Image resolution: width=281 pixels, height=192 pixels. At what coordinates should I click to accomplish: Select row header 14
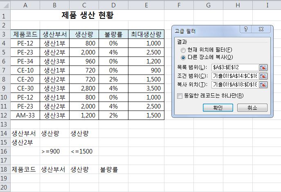5,133
